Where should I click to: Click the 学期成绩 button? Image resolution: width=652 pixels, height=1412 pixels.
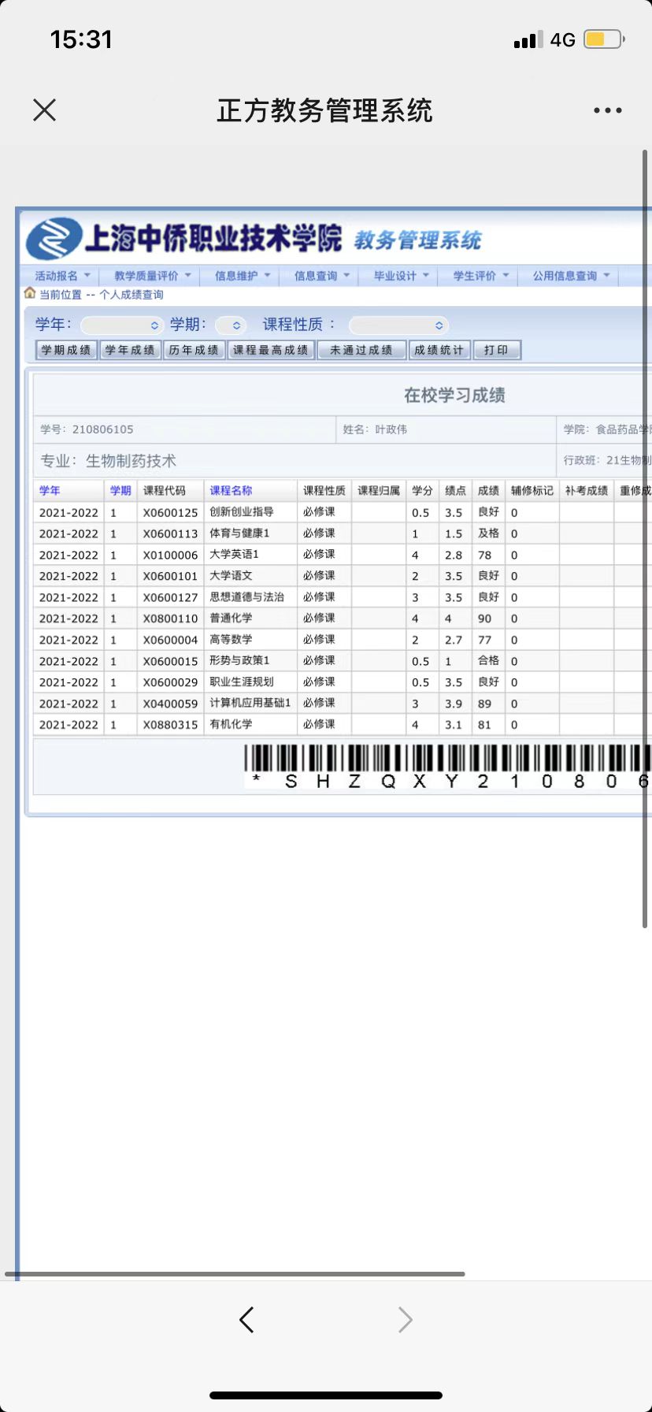click(x=66, y=350)
